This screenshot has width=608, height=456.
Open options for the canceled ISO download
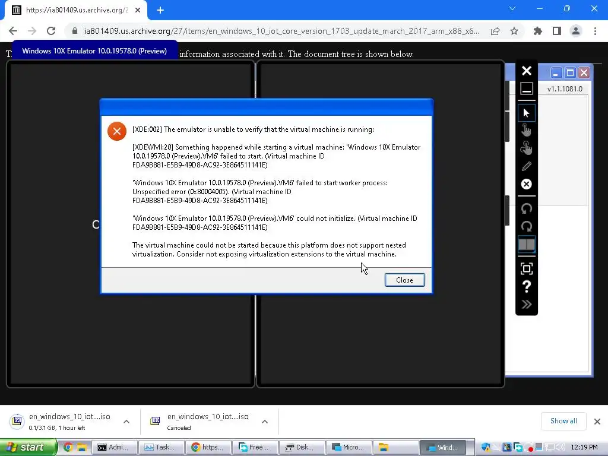(265, 422)
